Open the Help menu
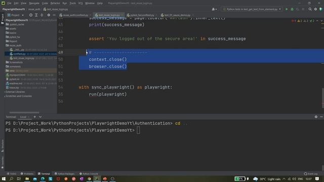The width and height of the screenshot is (324, 182). coord(100,4)
